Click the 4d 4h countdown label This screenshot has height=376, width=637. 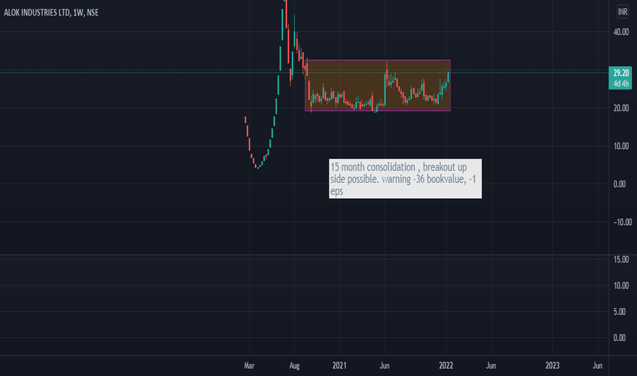[x=621, y=83]
